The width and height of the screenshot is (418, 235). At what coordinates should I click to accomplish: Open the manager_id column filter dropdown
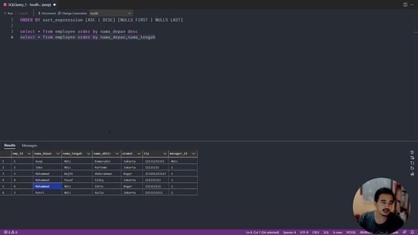pyautogui.click(x=193, y=154)
